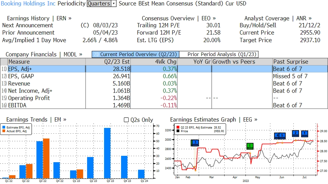Select the EBITDA measure row

click(x=164, y=105)
